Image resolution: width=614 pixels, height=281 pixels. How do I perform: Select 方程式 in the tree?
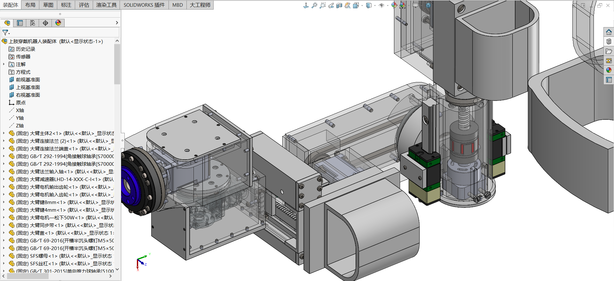click(x=23, y=72)
